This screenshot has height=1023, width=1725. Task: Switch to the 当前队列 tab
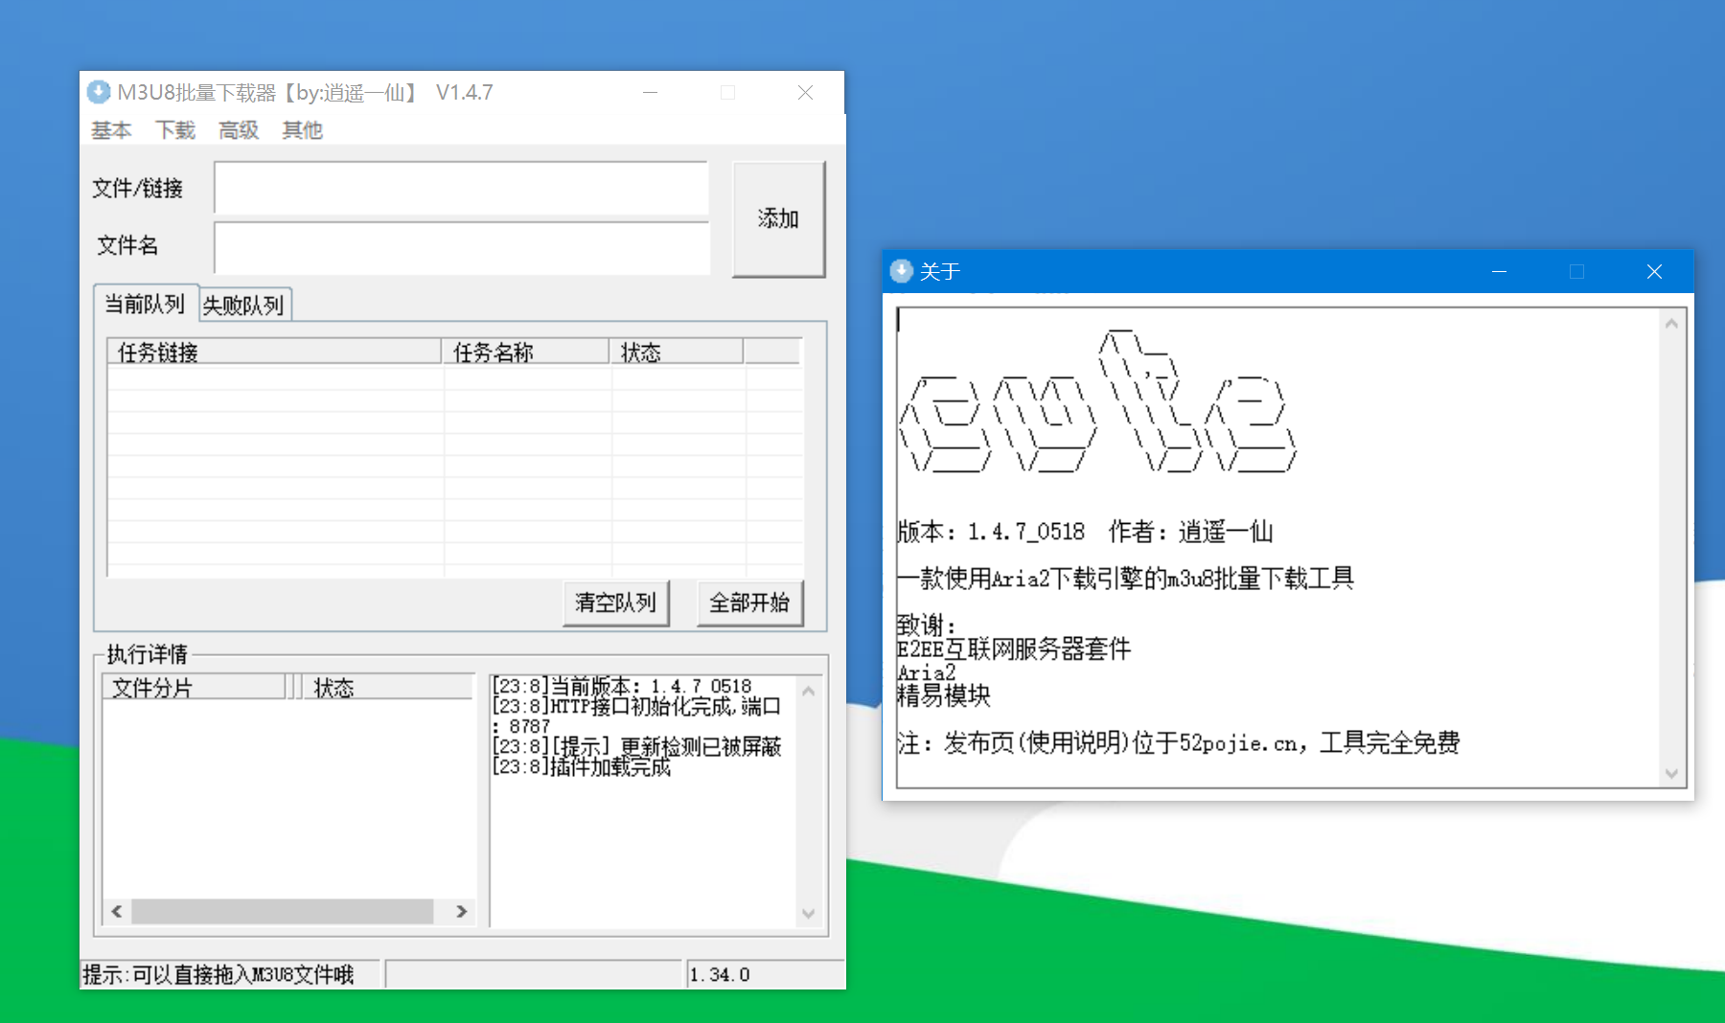(x=145, y=304)
